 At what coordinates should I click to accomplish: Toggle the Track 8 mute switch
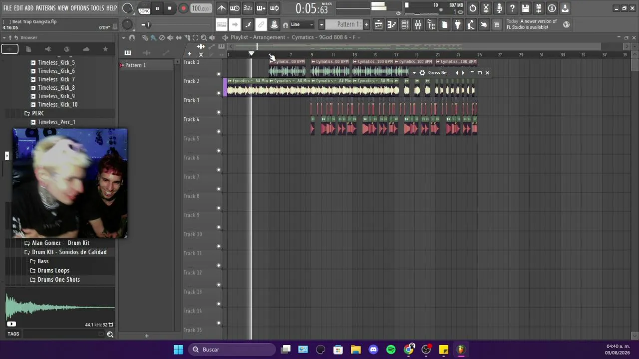pos(219,208)
